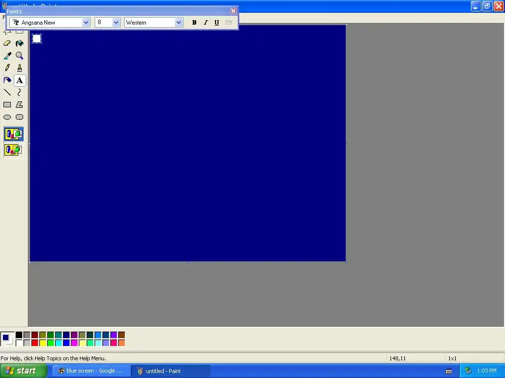Select the Pick Color eyedropper tool

click(x=7, y=56)
